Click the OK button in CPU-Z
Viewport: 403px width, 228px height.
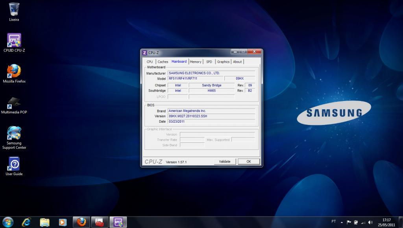coord(249,161)
